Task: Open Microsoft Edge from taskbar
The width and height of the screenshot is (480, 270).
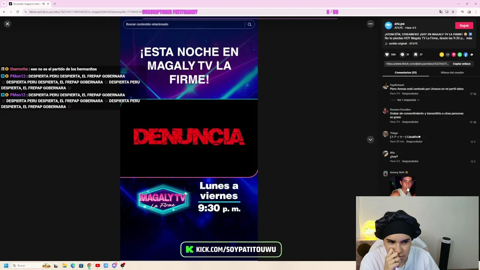Action: pyautogui.click(x=73, y=265)
